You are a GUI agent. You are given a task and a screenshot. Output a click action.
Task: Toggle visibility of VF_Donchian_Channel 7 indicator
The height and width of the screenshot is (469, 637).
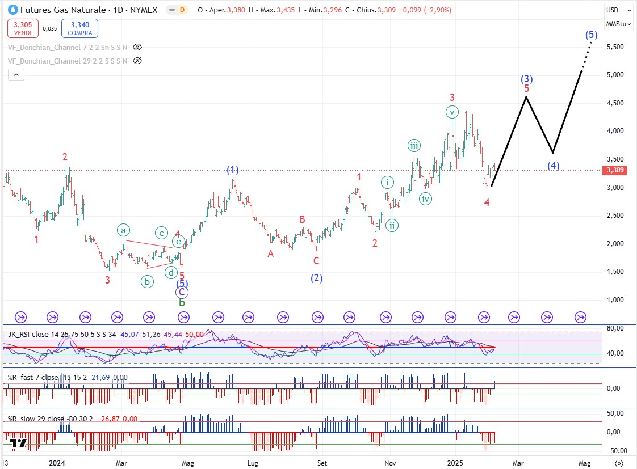pyautogui.click(x=137, y=48)
